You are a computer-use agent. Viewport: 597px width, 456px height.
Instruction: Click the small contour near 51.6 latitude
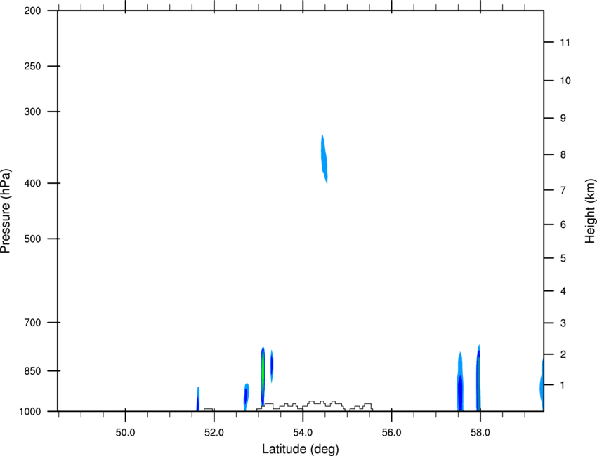coord(198,399)
